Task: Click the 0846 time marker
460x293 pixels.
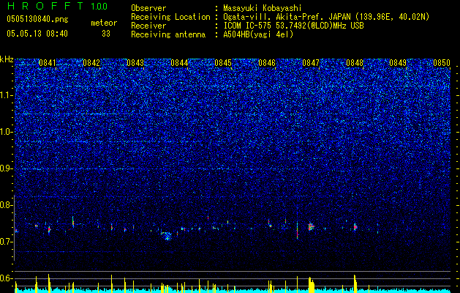Action: pos(267,63)
